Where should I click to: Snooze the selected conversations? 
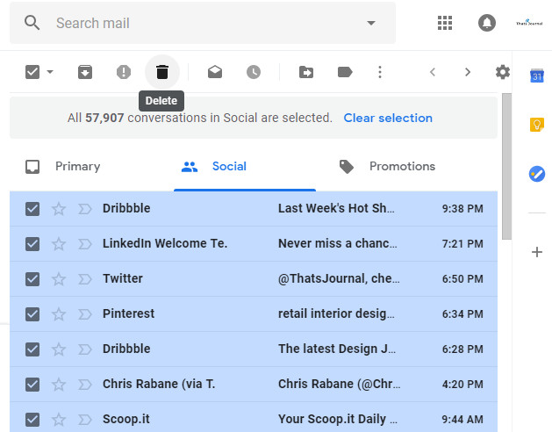(254, 72)
